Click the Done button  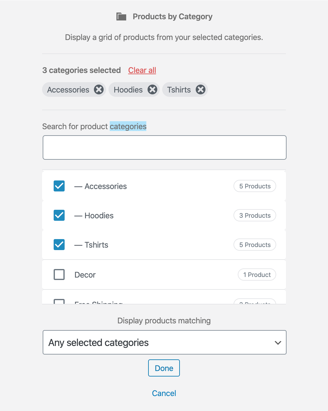coord(164,368)
